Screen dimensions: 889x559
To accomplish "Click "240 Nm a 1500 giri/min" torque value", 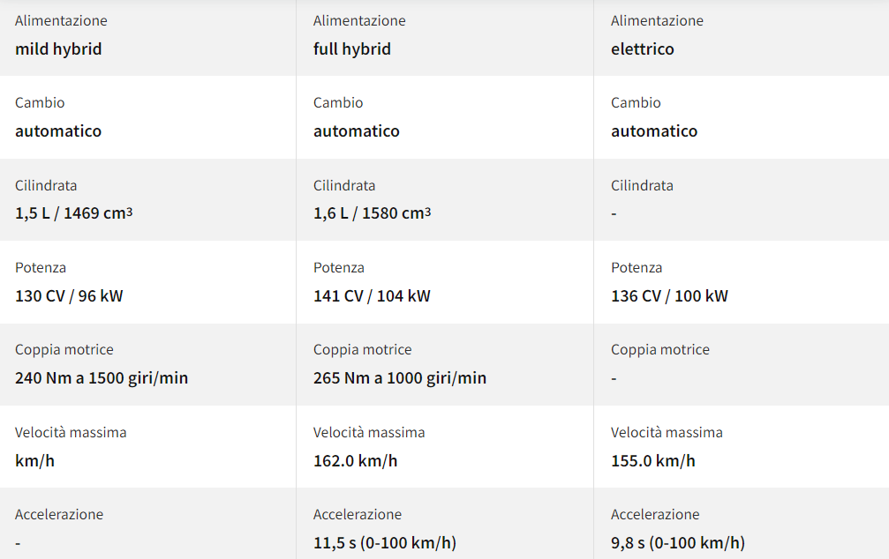I will pos(102,378).
